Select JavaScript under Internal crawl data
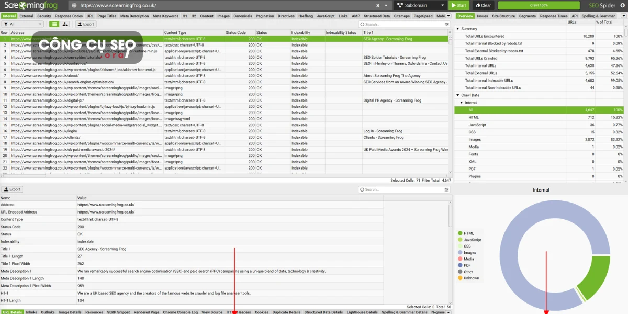The height and width of the screenshot is (314, 628). 539,125
